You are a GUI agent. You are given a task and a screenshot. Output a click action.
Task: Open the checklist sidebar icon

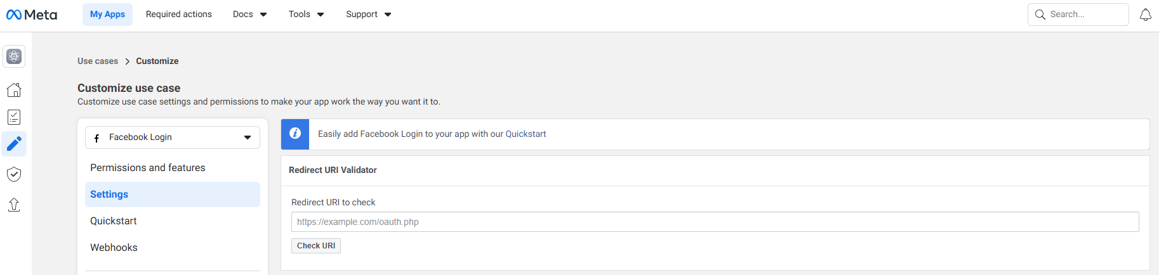click(14, 117)
